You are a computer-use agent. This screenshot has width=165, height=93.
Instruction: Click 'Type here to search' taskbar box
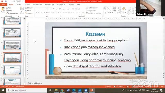[x=27, y=90]
